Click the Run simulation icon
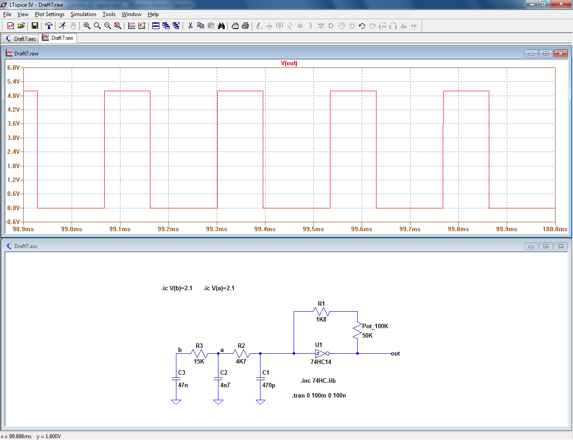573x440 pixels. pos(62,26)
